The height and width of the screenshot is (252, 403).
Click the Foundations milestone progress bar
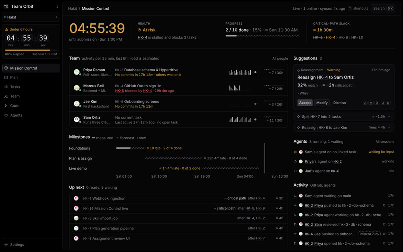pos(130,148)
